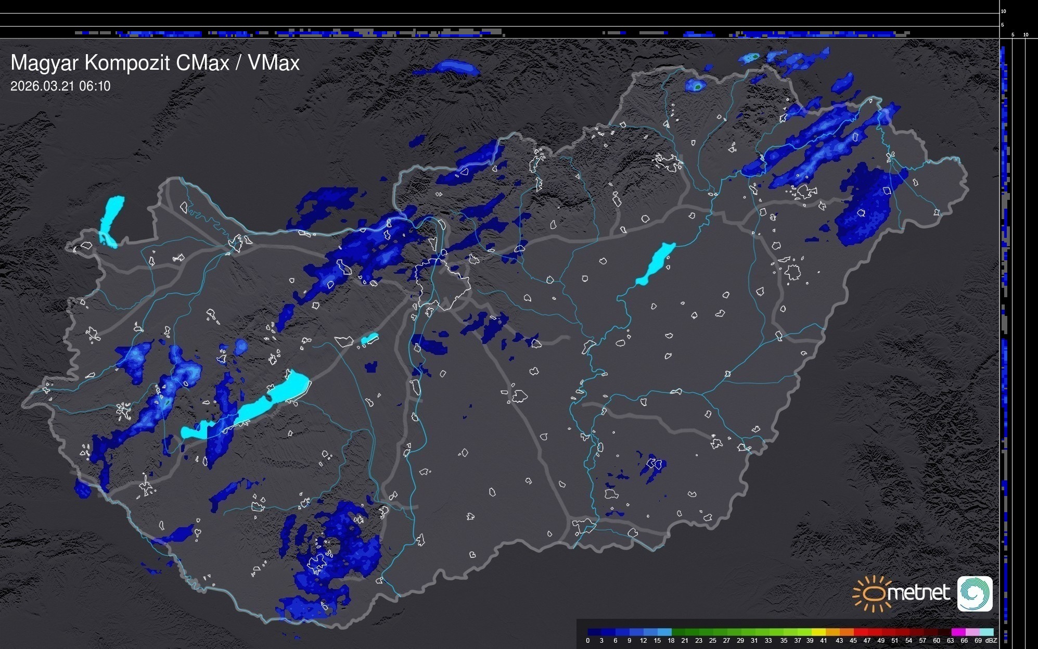Click the white swirl radar app icon
This screenshot has height=649, width=1038.
(975, 593)
